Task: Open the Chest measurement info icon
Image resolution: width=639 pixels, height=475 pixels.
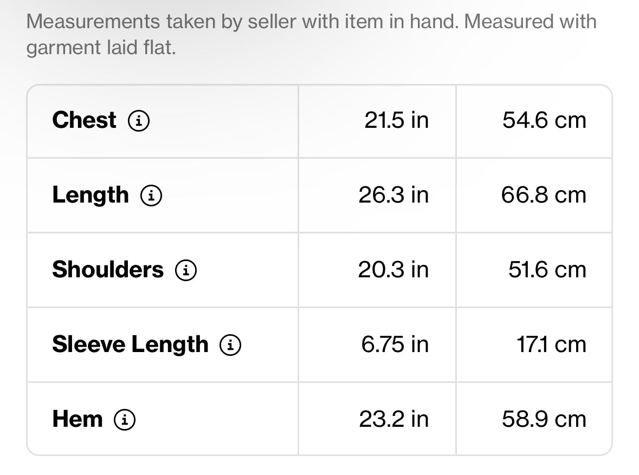Action: tap(139, 121)
